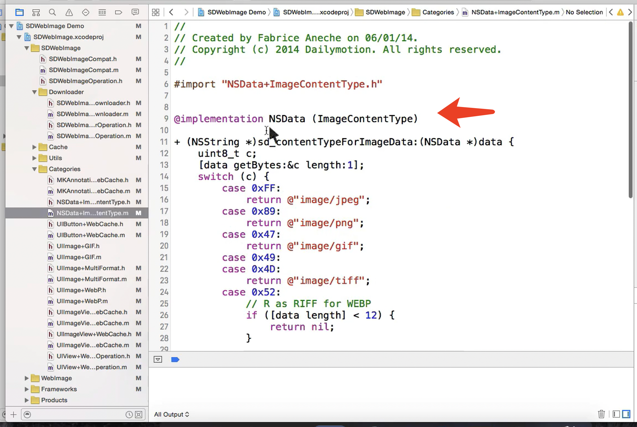Toggle breakpoints activation blue tag
The height and width of the screenshot is (427, 637).
point(175,360)
